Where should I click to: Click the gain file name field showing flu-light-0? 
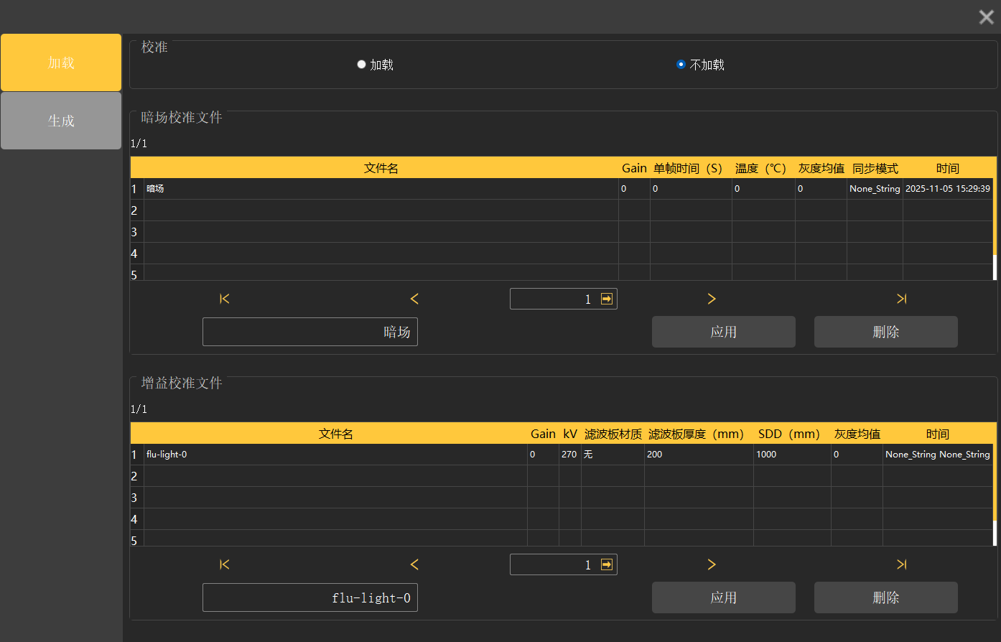(310, 597)
